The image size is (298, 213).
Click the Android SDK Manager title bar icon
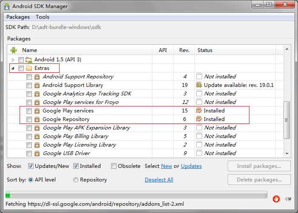pos(7,6)
